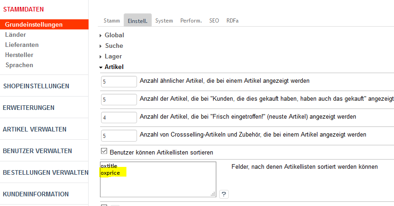Expand the Global settings section
The image size is (394, 206).
pyautogui.click(x=114, y=35)
